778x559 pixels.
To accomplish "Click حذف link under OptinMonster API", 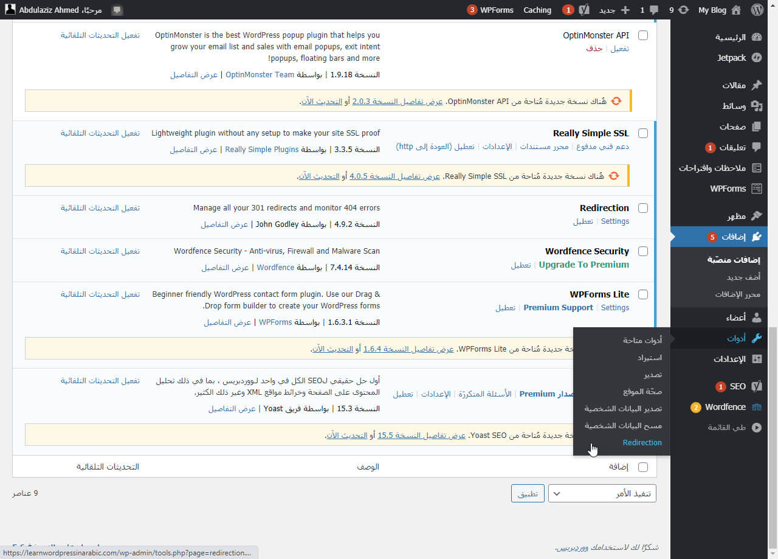I will coord(594,49).
